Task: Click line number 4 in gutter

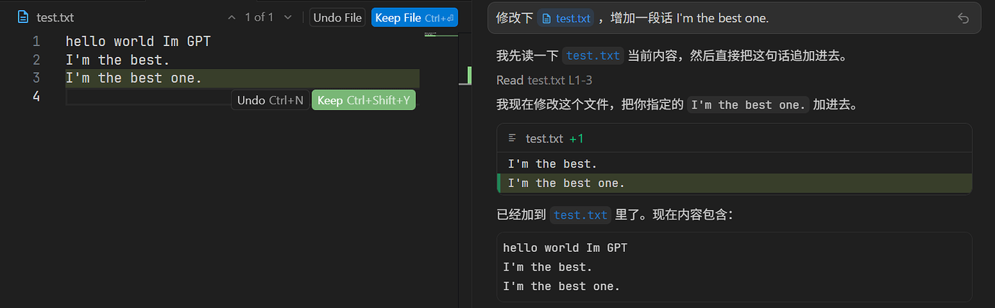Action: click(36, 96)
